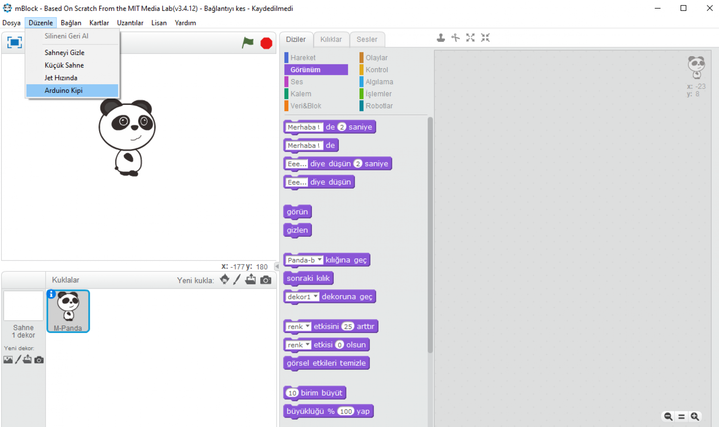
Task: Open the Uzantılar menu
Action: point(130,23)
